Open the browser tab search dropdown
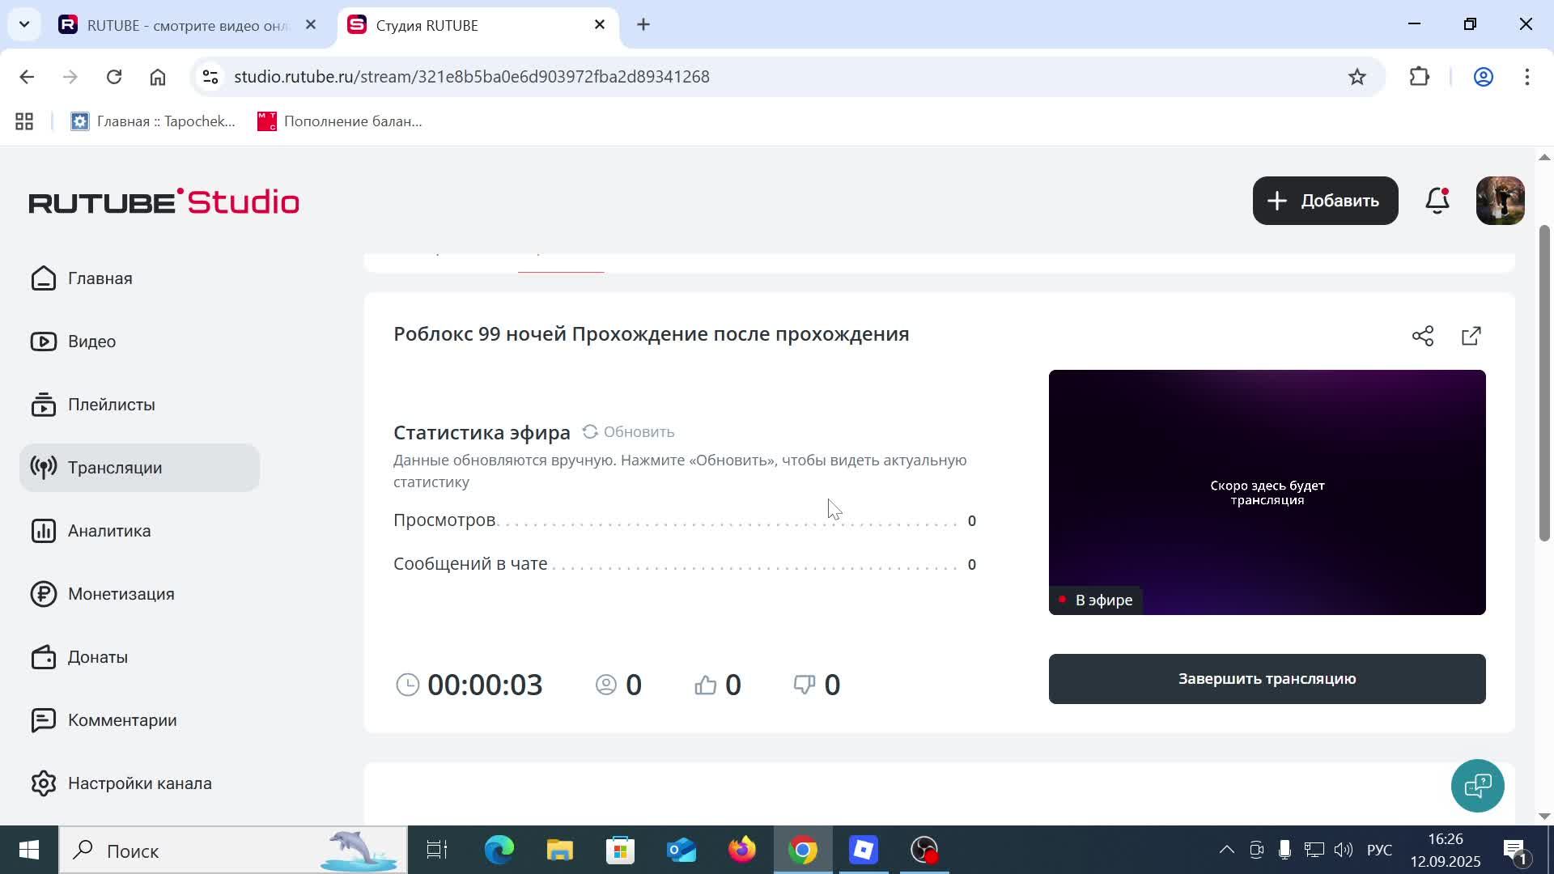Screen dimensions: 1554x874 23,24
